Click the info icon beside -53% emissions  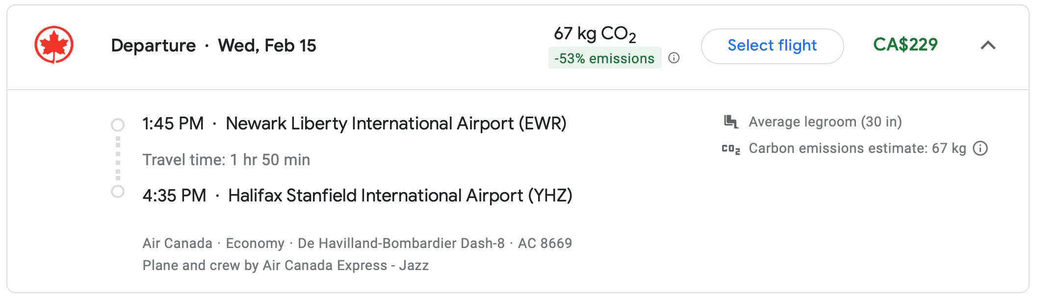(x=674, y=58)
